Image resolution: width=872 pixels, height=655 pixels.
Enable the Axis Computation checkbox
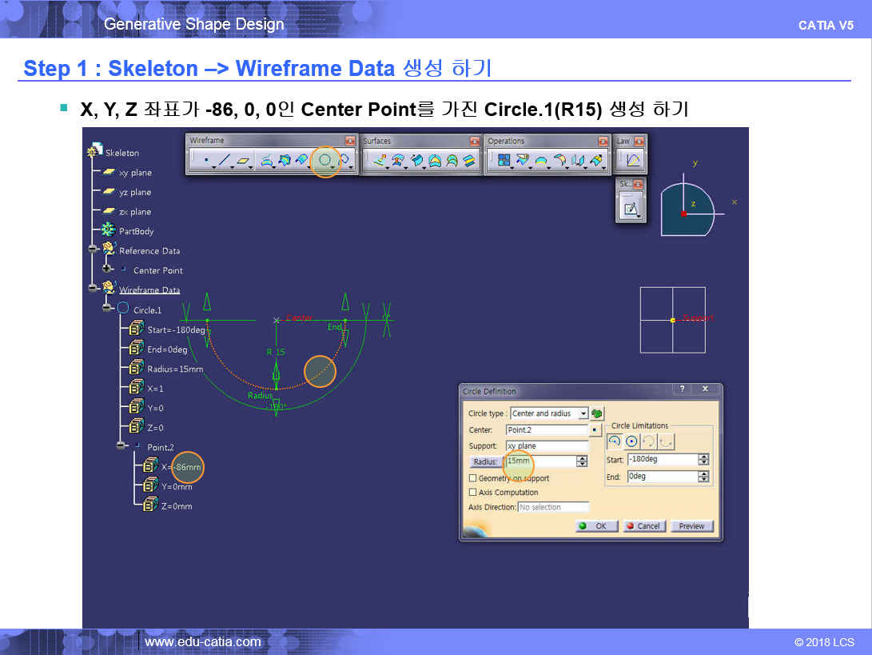click(472, 493)
